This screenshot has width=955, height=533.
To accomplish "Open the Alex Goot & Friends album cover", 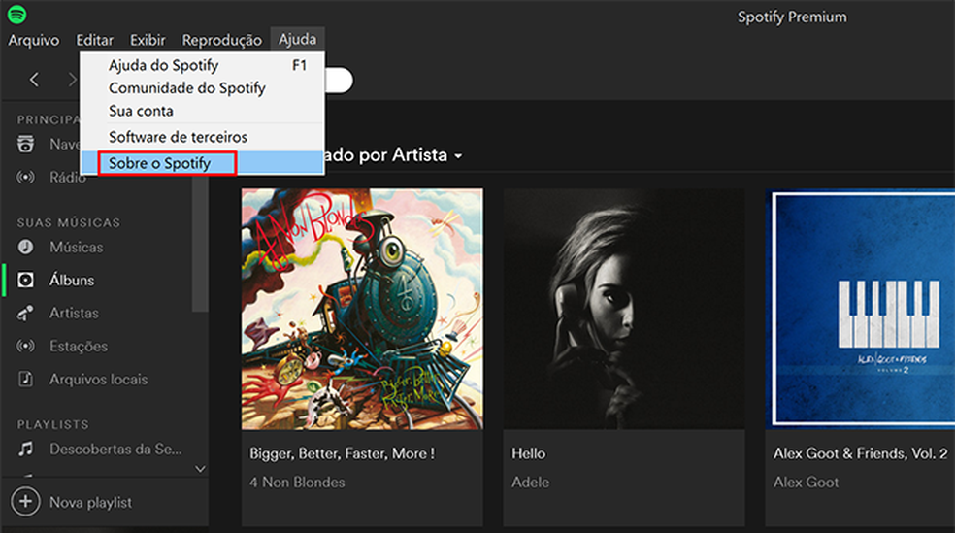I will point(860,309).
